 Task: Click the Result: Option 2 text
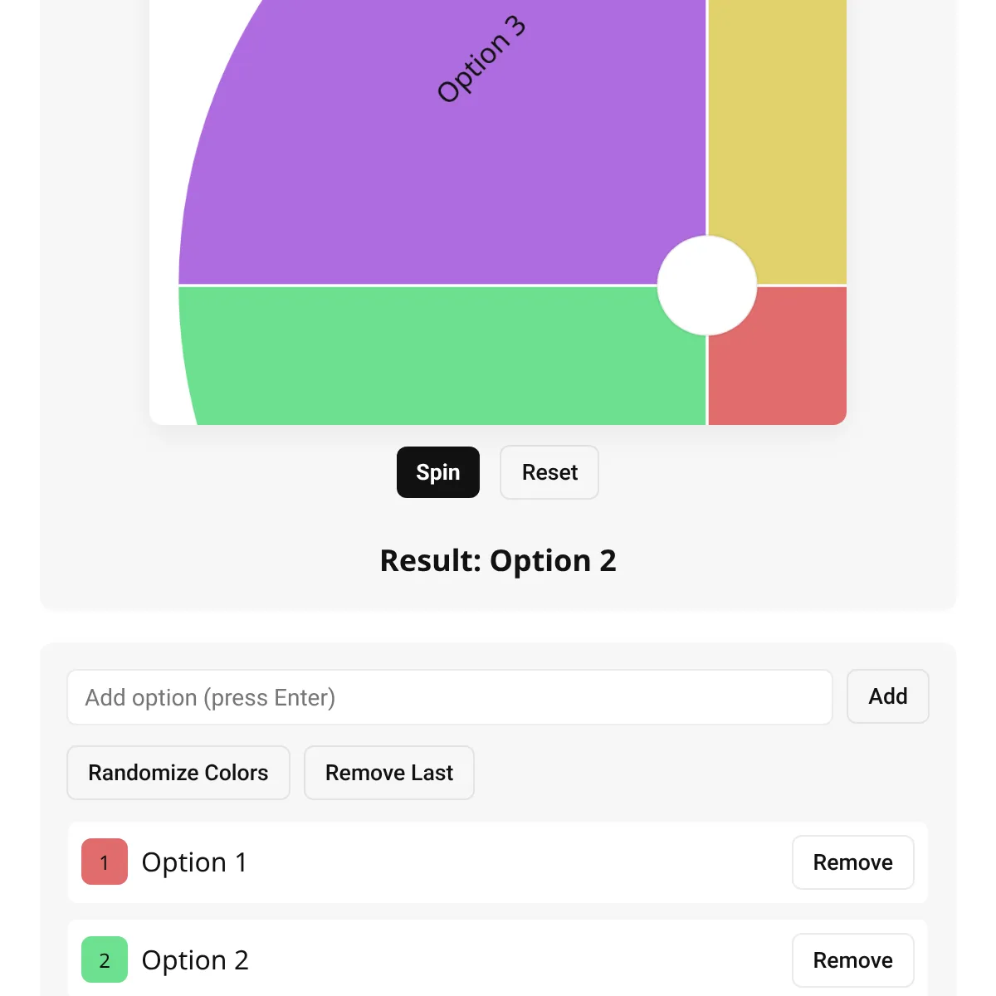[x=498, y=561]
